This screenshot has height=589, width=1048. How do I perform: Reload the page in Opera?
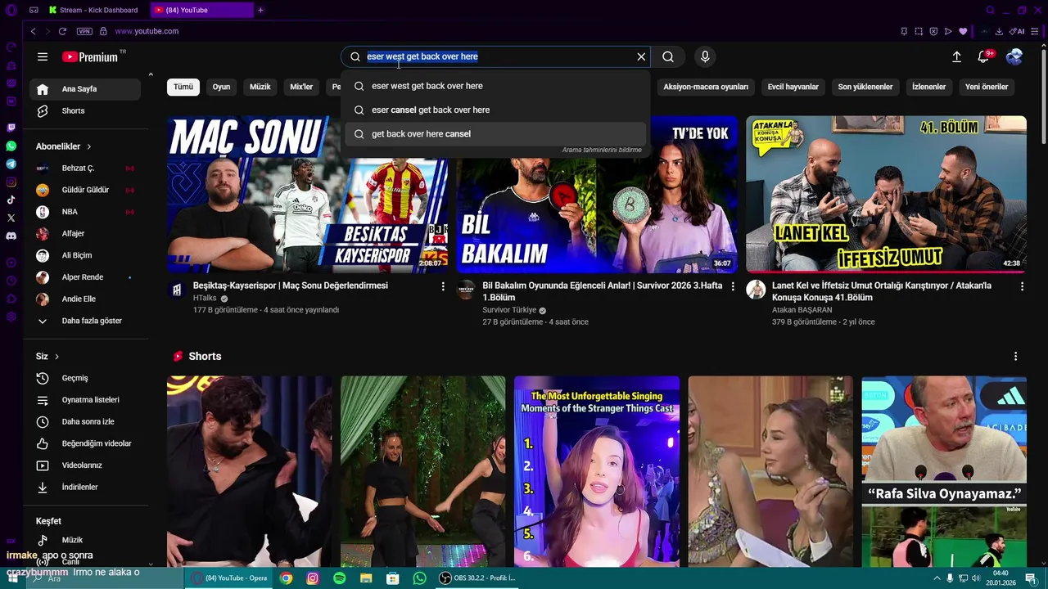[62, 31]
